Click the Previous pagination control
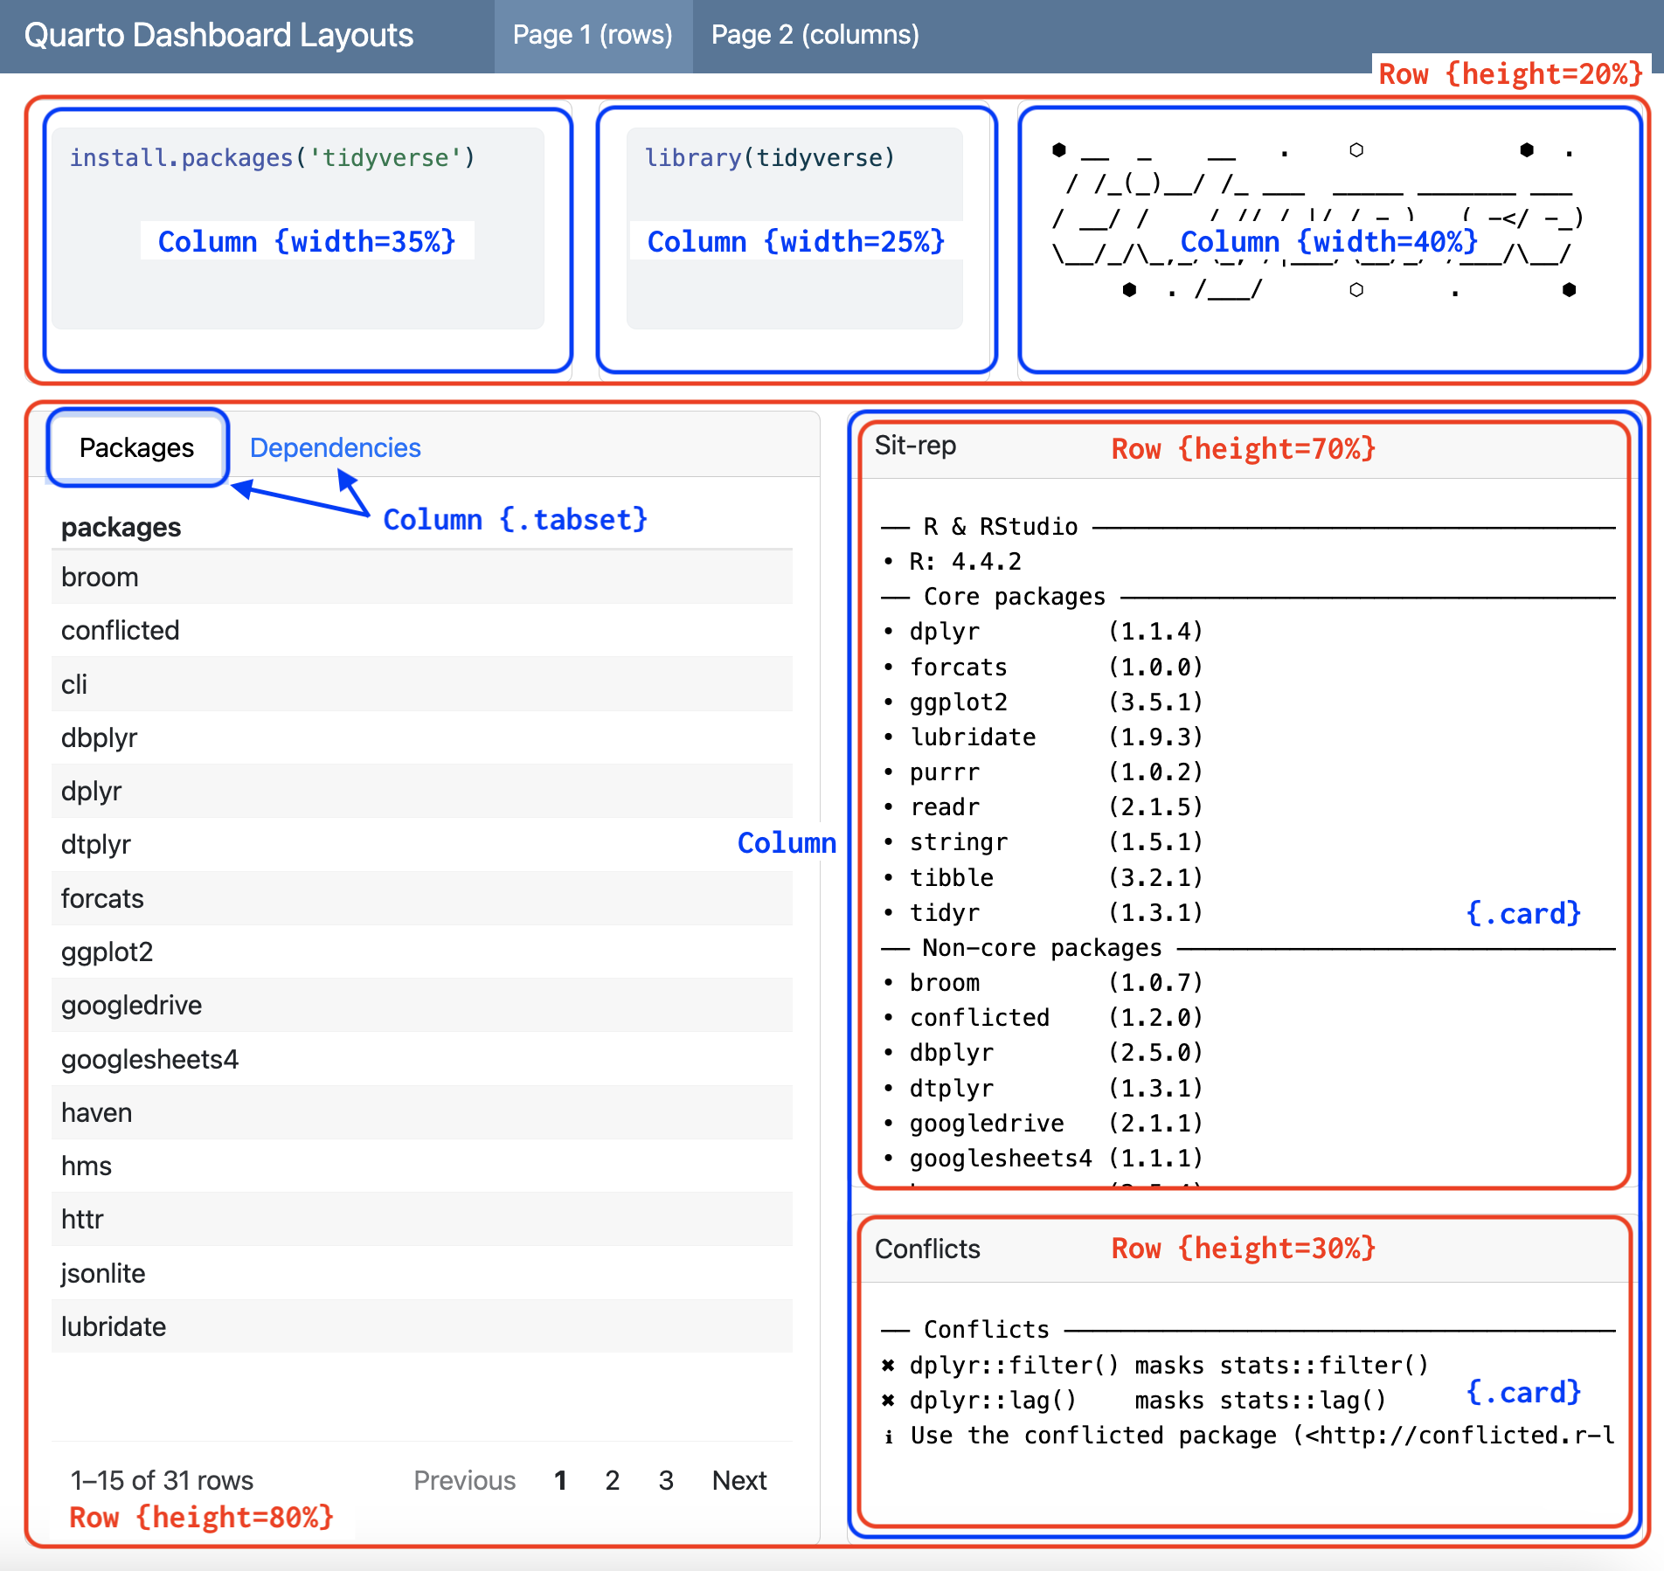Image resolution: width=1664 pixels, height=1571 pixels. pos(464,1480)
